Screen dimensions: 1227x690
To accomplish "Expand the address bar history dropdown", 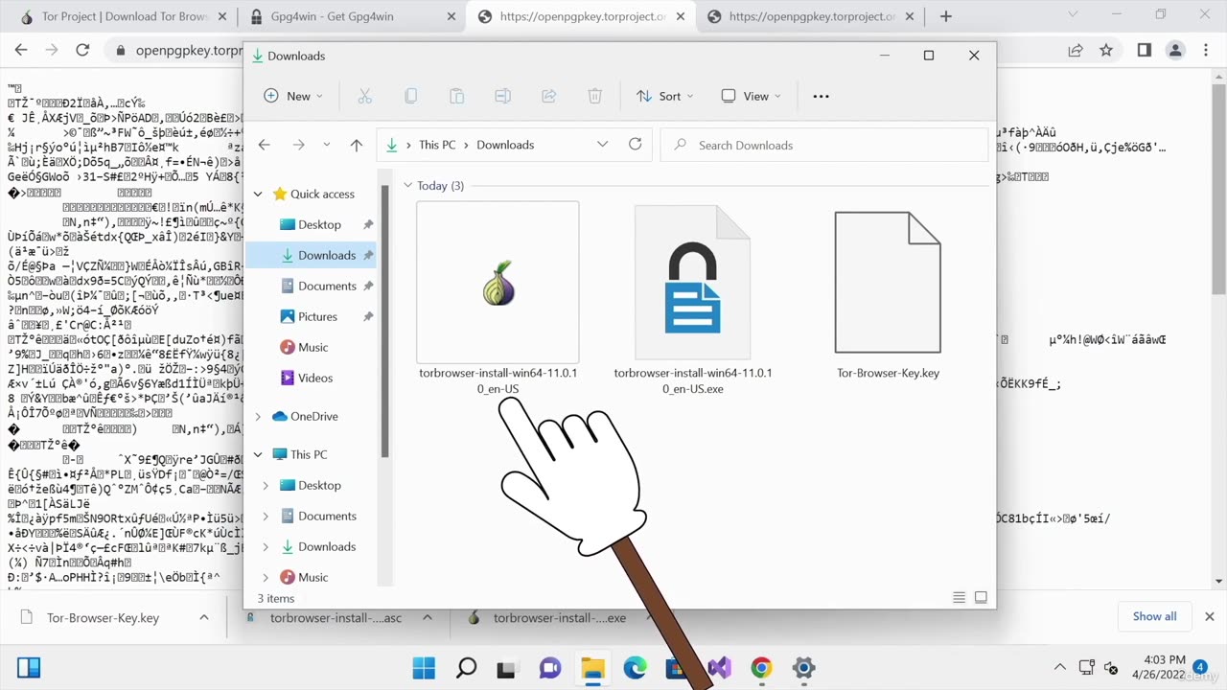I will (602, 145).
